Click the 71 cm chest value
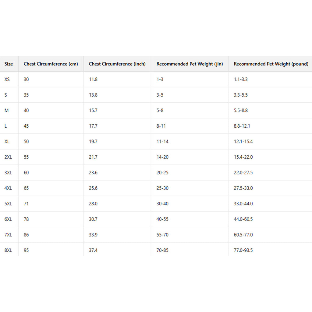Image resolution: width=312 pixels, height=312 pixels. pos(26,204)
